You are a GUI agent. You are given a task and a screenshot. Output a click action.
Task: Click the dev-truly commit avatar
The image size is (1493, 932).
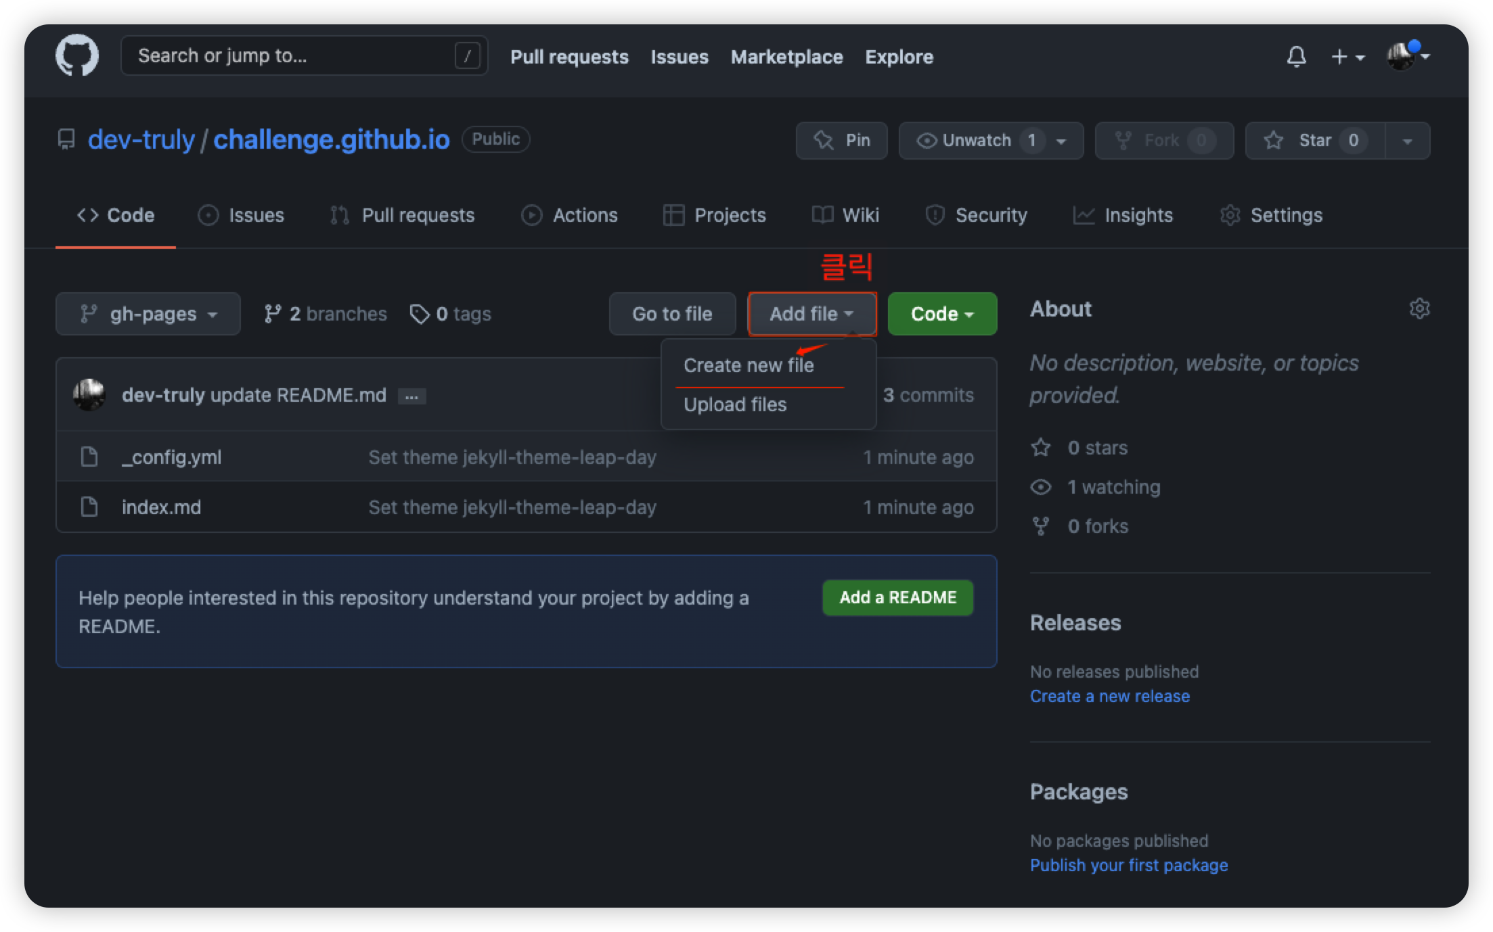(x=89, y=395)
